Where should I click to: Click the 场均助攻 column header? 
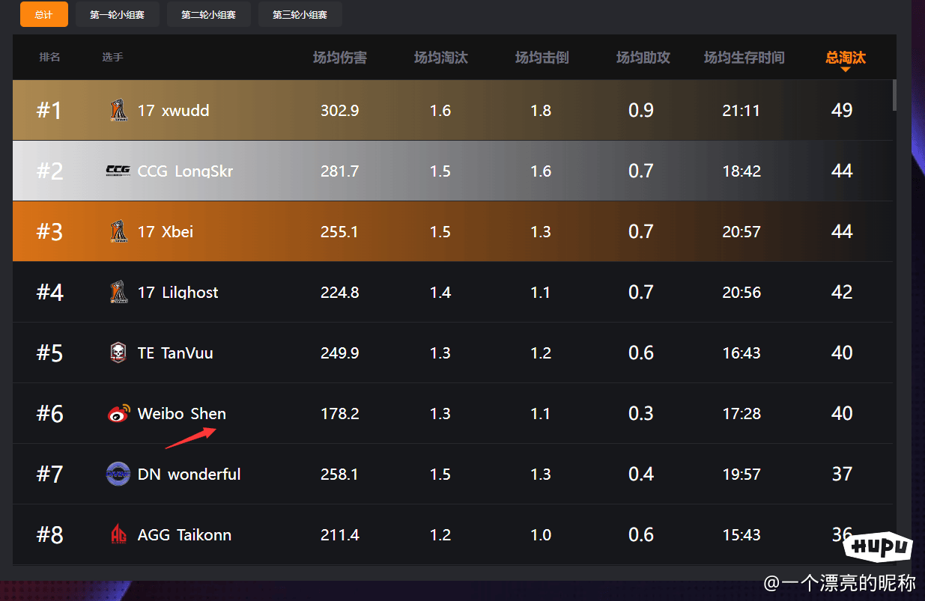point(643,58)
